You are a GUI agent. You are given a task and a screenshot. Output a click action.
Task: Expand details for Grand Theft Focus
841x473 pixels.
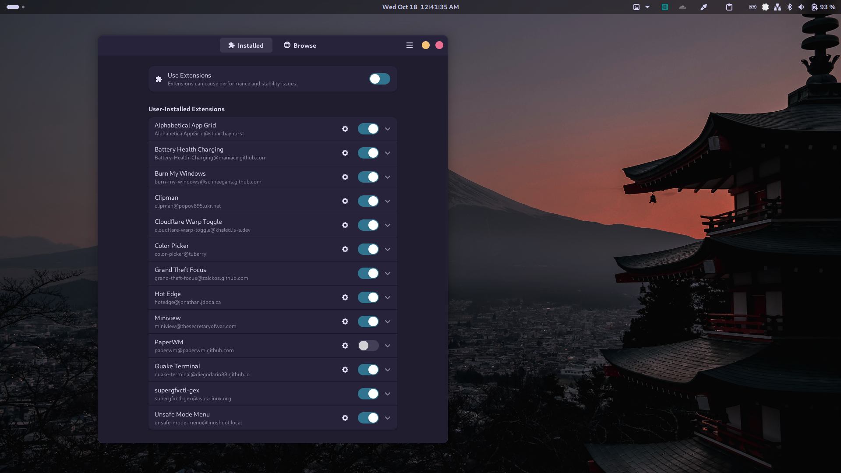(387, 273)
